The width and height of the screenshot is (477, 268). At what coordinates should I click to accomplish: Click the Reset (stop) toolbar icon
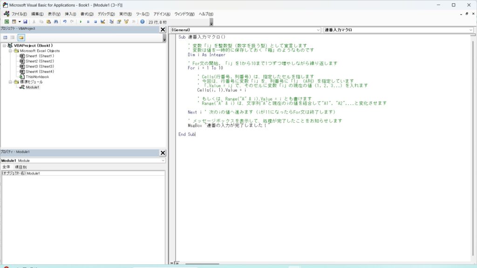[x=95, y=21]
